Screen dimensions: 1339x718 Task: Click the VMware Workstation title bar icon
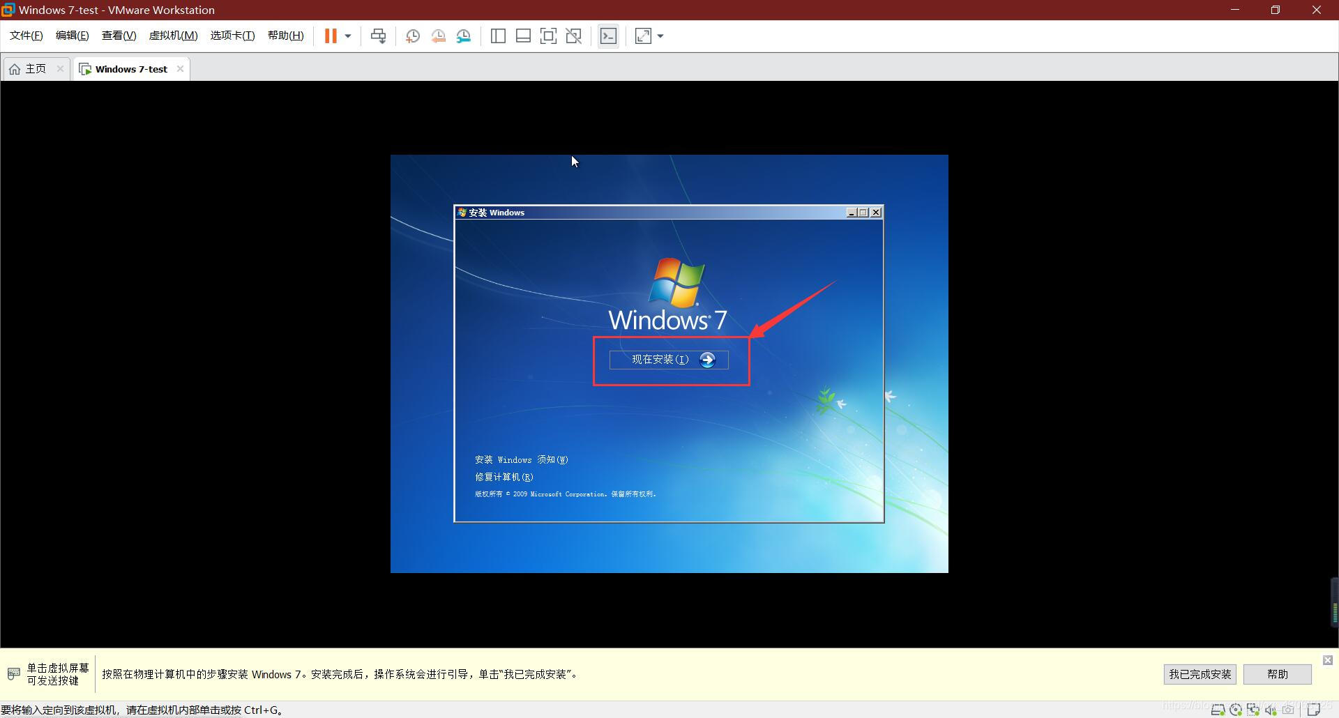[x=8, y=10]
